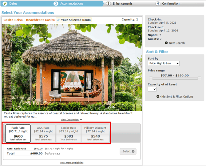Screen dimensions: 206x166
Task: Pick the Senior Rate tile at $582
Action: (x=69, y=134)
